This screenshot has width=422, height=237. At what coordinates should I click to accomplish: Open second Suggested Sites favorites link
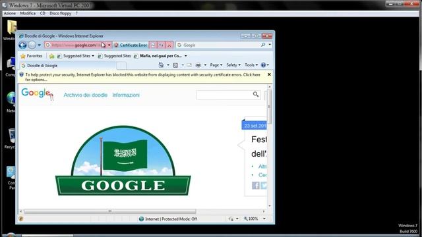coord(114,56)
